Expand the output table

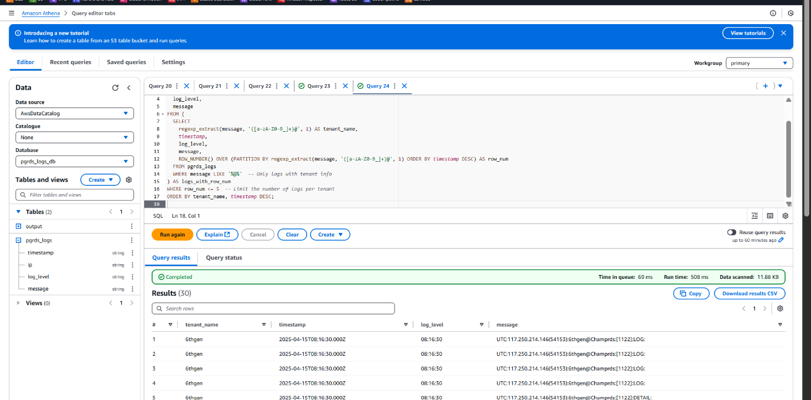(x=18, y=226)
